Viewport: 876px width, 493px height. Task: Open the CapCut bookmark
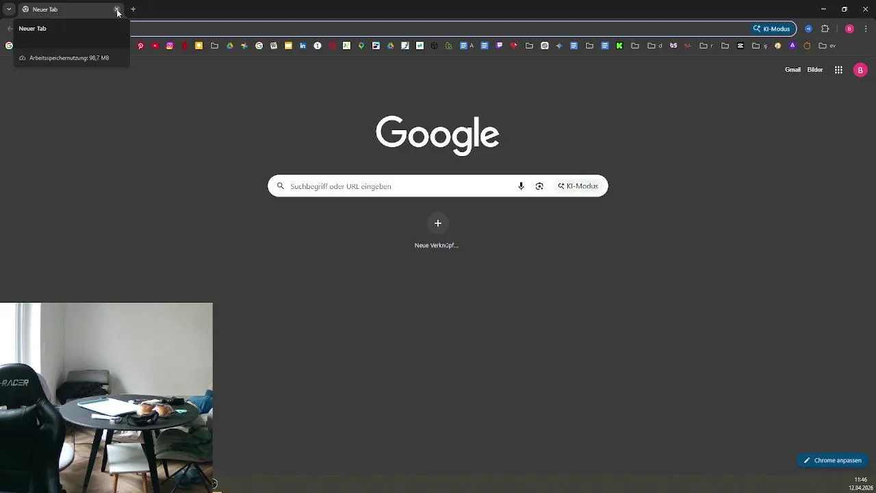click(740, 46)
